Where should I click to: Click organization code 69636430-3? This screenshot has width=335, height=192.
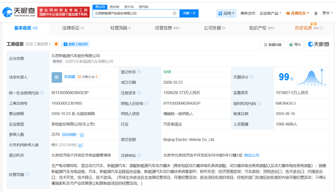[286, 103]
